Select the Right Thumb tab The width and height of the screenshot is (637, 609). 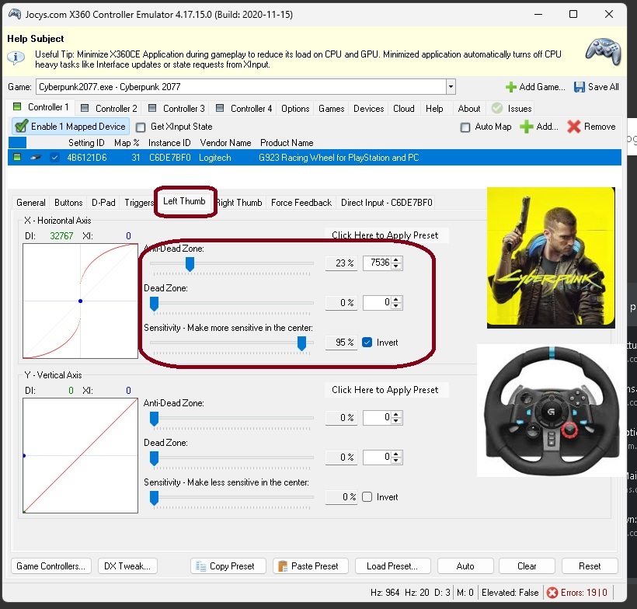240,203
